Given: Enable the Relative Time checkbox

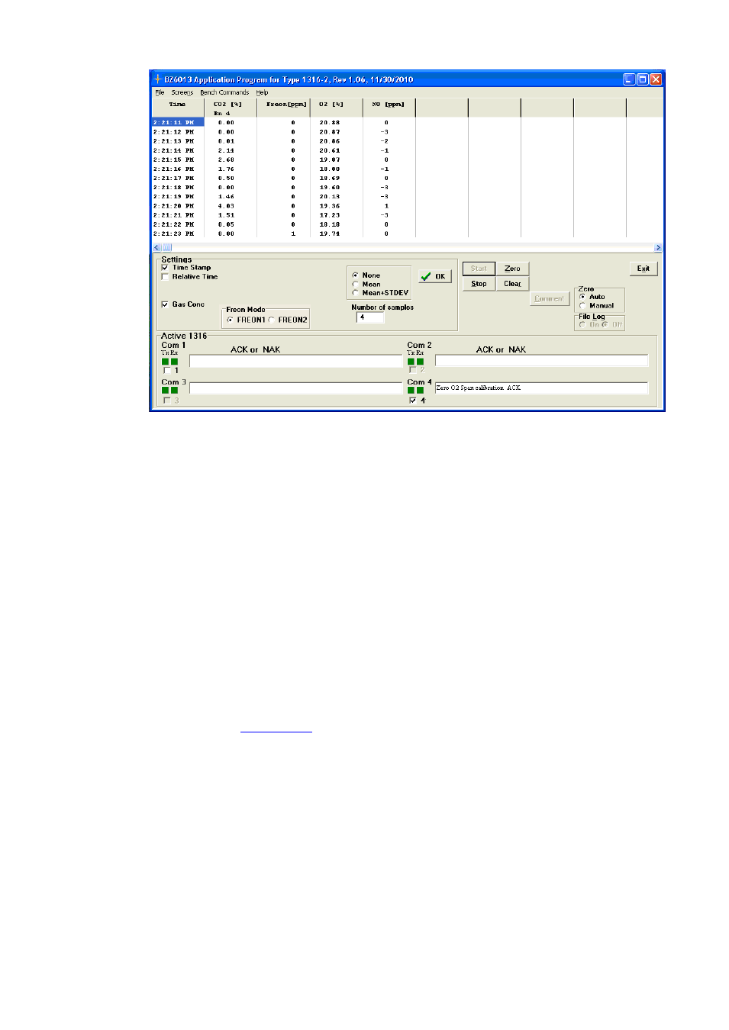Looking at the screenshot, I should pyautogui.click(x=165, y=277).
